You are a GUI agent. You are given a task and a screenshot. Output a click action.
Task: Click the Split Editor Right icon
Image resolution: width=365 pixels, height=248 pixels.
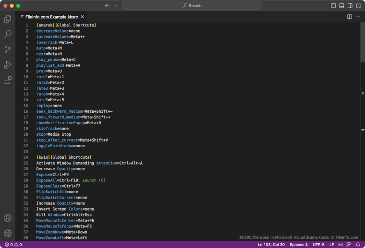[350, 17]
